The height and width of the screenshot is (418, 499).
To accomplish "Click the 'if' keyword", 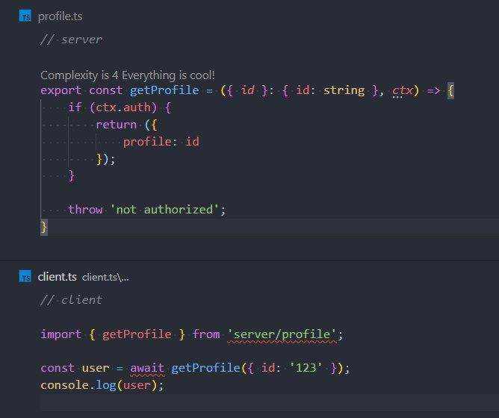I will 75,107.
